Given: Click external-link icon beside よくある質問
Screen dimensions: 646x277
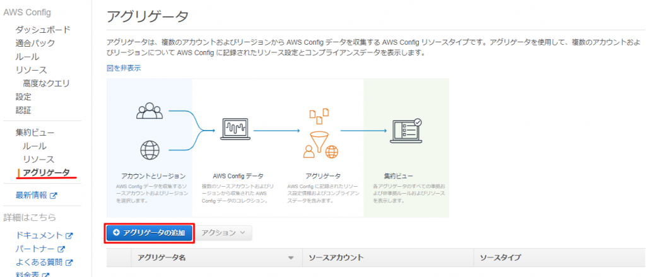Looking at the screenshot, I should point(69,262).
